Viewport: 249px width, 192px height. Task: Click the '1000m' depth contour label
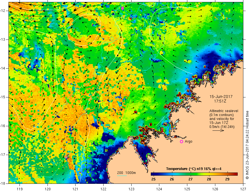130,173
